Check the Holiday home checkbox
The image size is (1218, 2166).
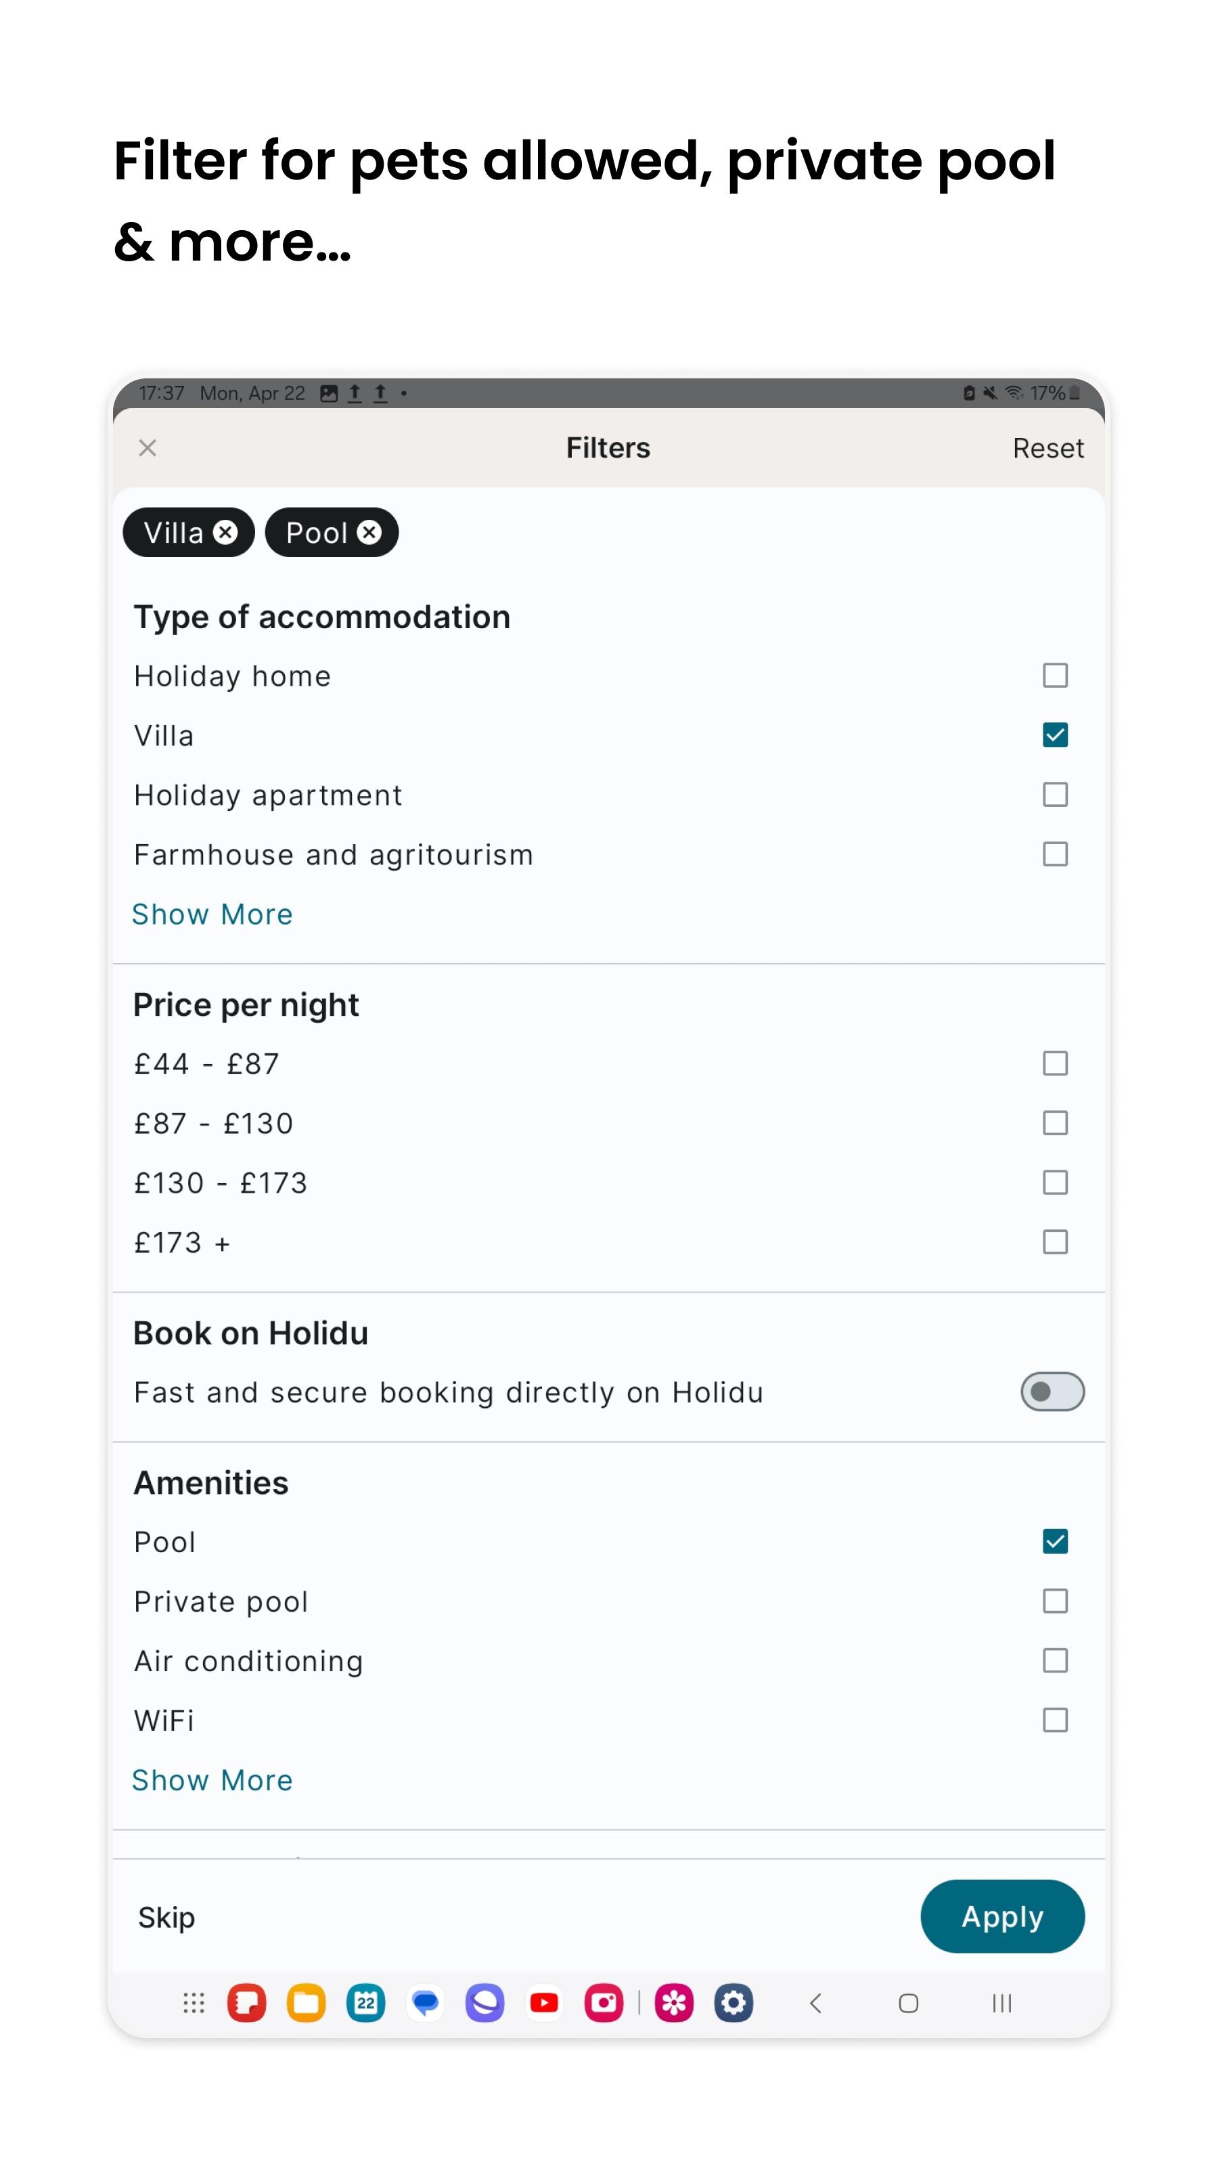click(x=1054, y=676)
